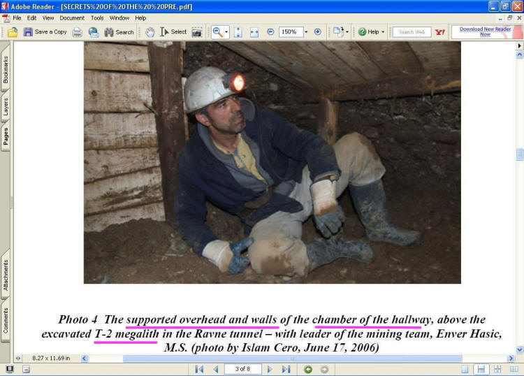
Task: Click the vertical scrollbar thumb
Action: 520,154
